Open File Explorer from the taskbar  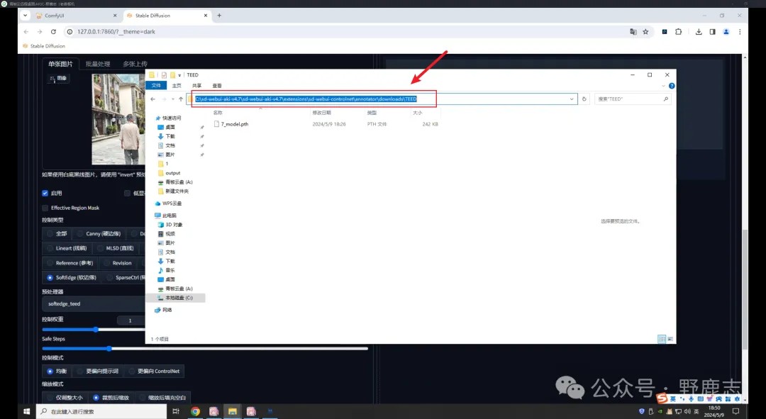[233, 412]
